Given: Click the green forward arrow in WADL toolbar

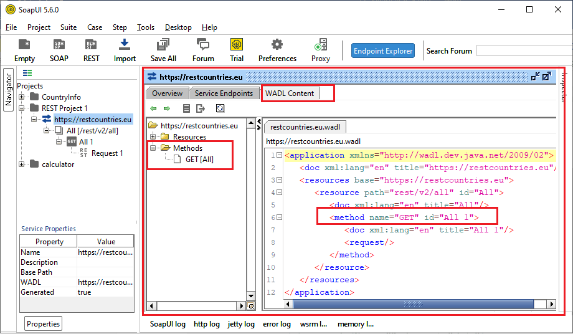Looking at the screenshot, I should pos(167,108).
